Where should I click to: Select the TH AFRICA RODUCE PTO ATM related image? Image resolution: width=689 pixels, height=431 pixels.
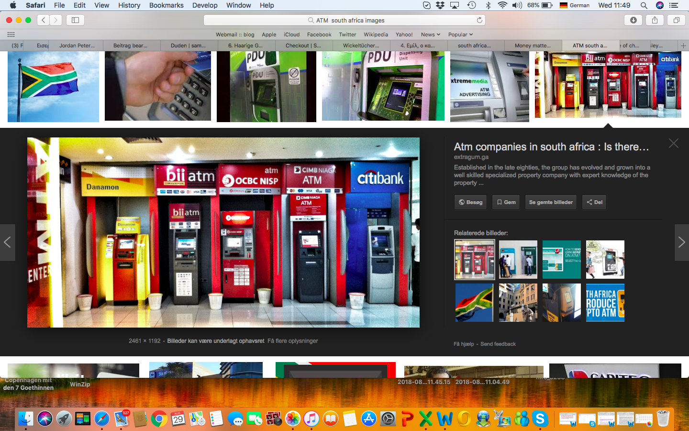(x=605, y=303)
